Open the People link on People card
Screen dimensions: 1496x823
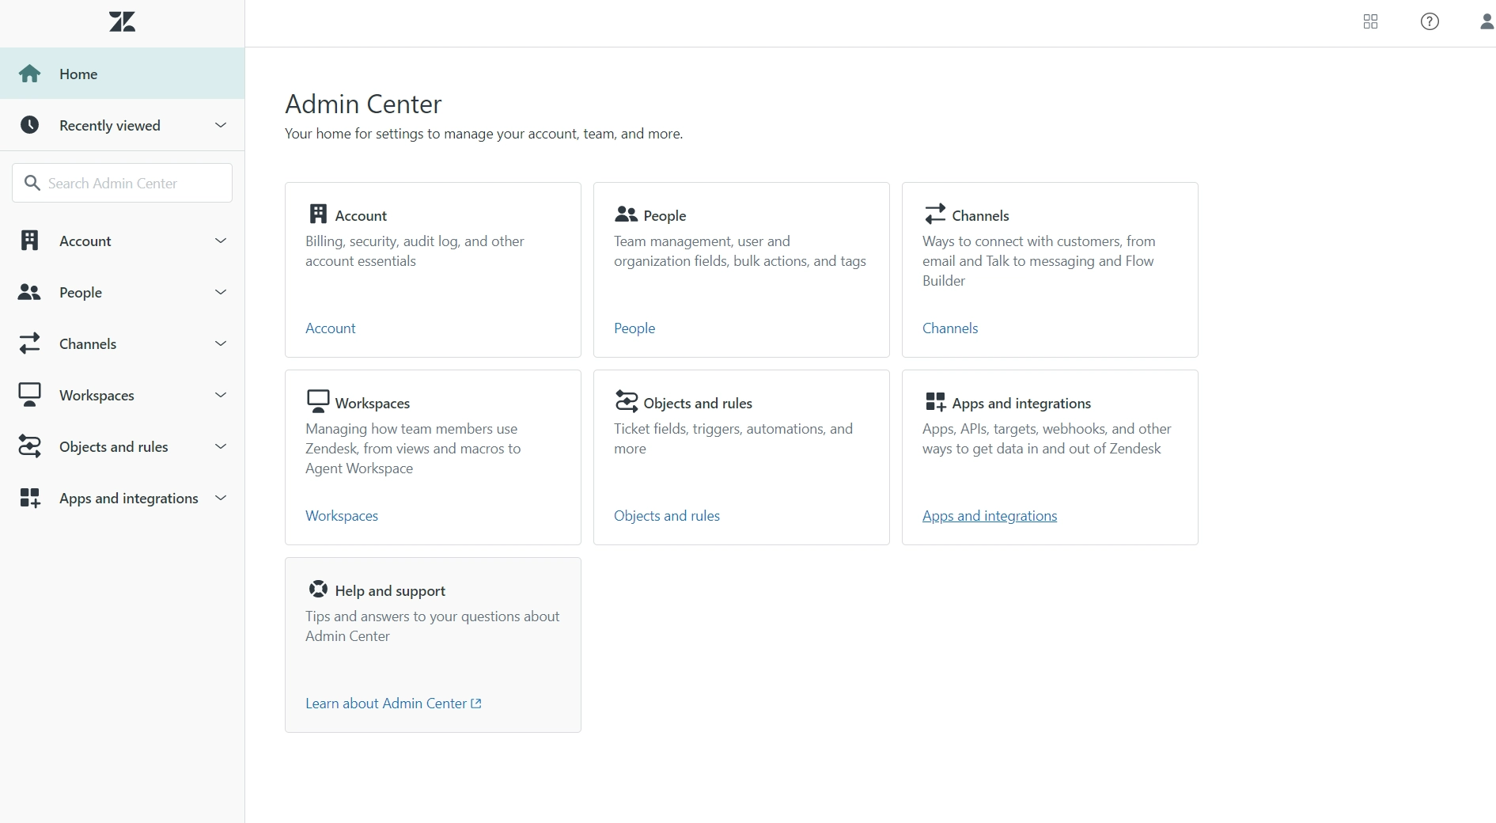pyautogui.click(x=634, y=328)
